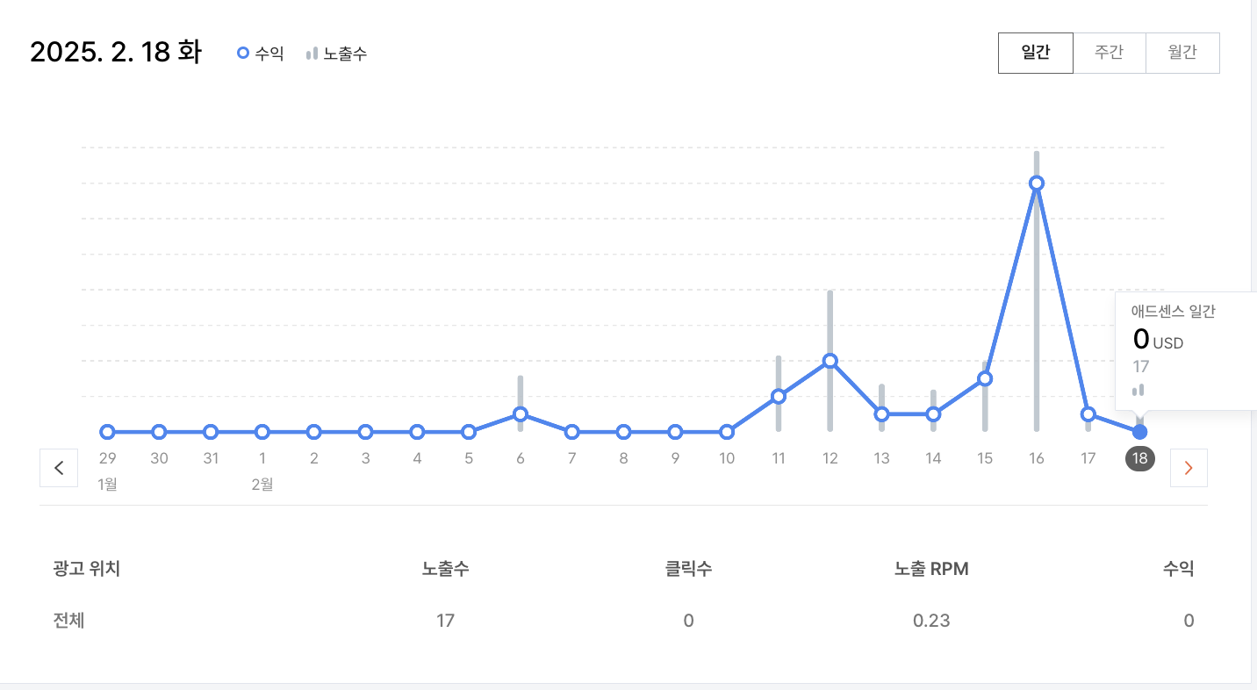Go to next date range arrow
Viewport: 1257px width, 690px height.
click(1189, 468)
